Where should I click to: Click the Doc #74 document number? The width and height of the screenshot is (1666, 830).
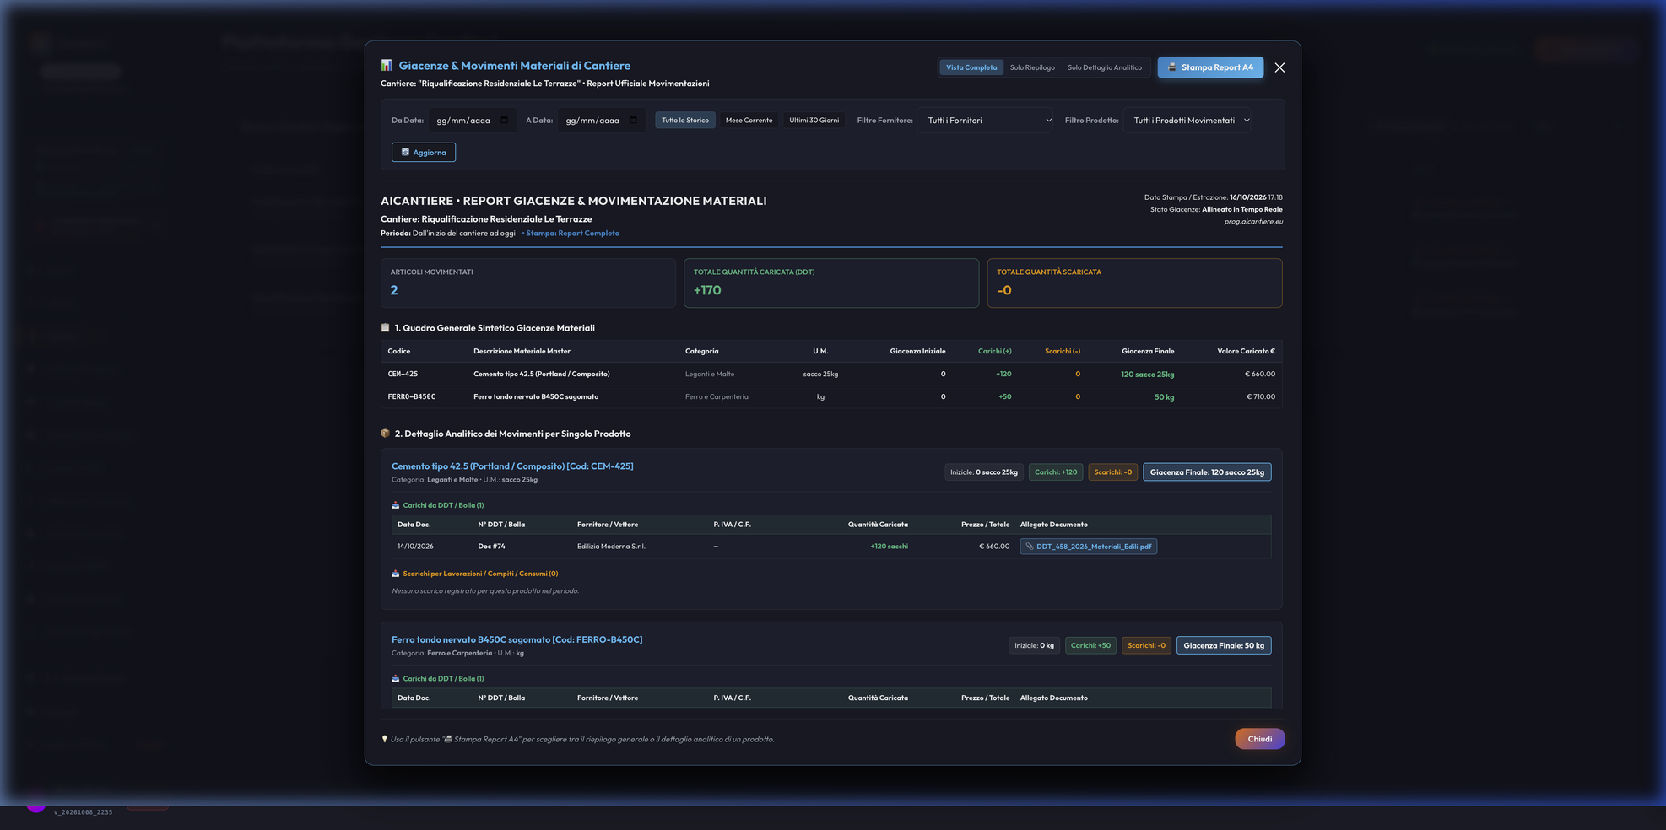pos(491,547)
